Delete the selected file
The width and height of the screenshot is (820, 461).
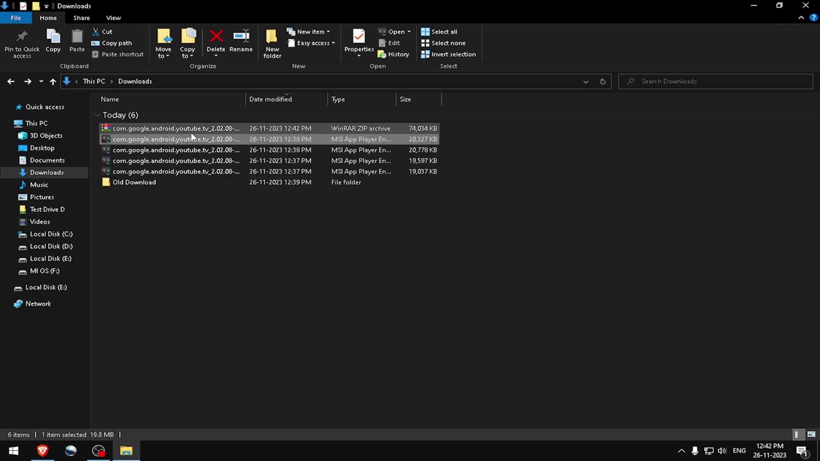click(216, 41)
